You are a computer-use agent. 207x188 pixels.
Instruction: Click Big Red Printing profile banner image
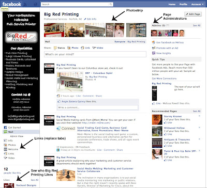click(21, 68)
